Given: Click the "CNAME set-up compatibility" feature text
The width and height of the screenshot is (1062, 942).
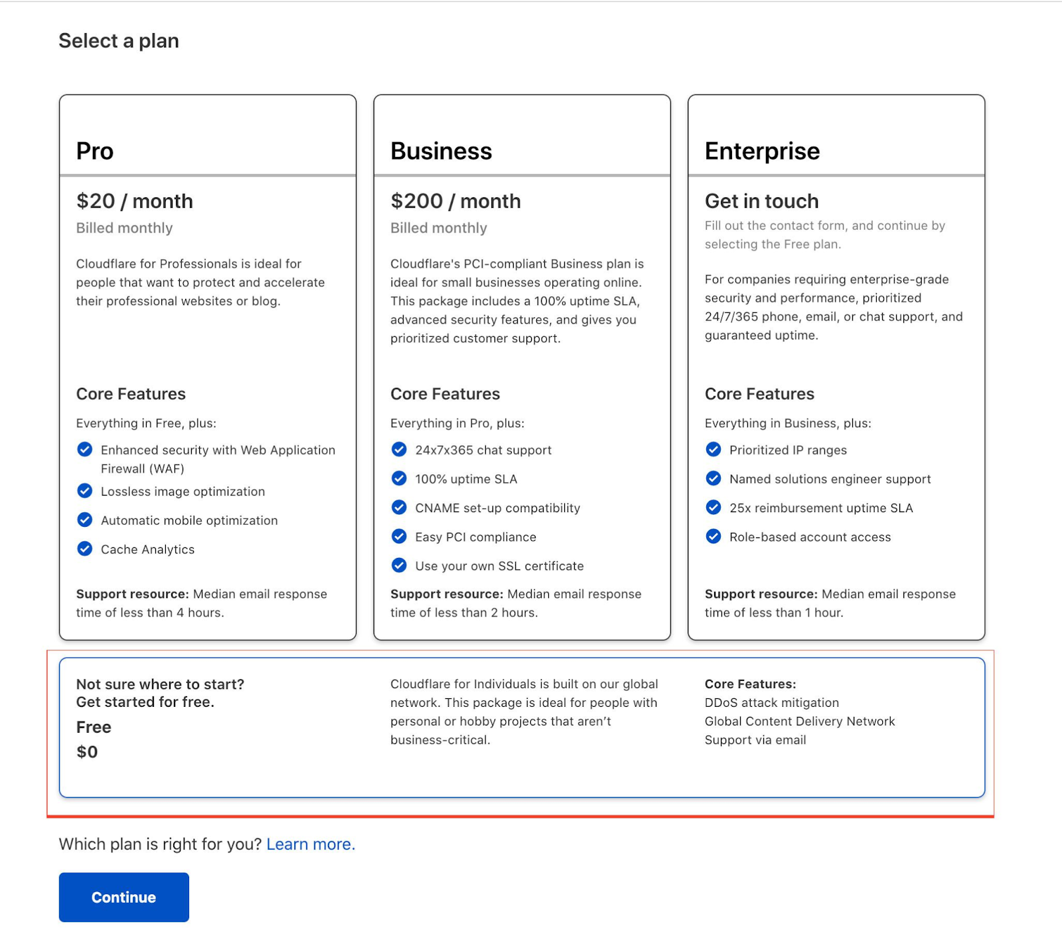Looking at the screenshot, I should pyautogui.click(x=498, y=508).
